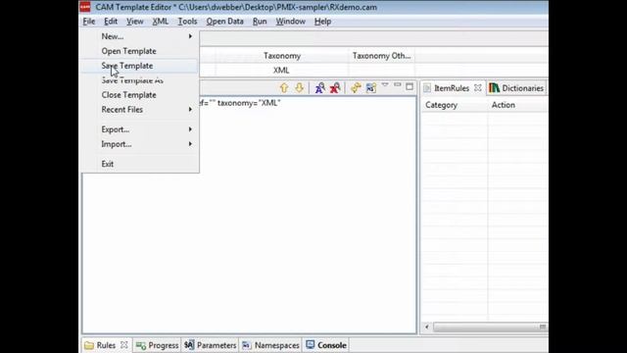This screenshot has height=353, width=627.
Task: Select New... in the File menu
Action: pos(140,36)
